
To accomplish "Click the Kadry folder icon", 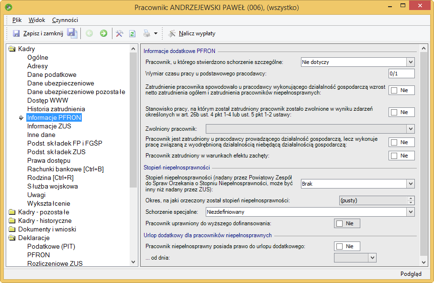I will point(12,49).
